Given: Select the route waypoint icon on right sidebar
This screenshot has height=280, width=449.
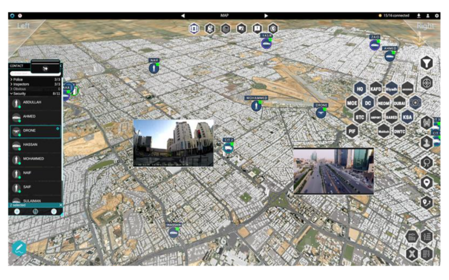Looking at the screenshot, I should click(x=427, y=202).
